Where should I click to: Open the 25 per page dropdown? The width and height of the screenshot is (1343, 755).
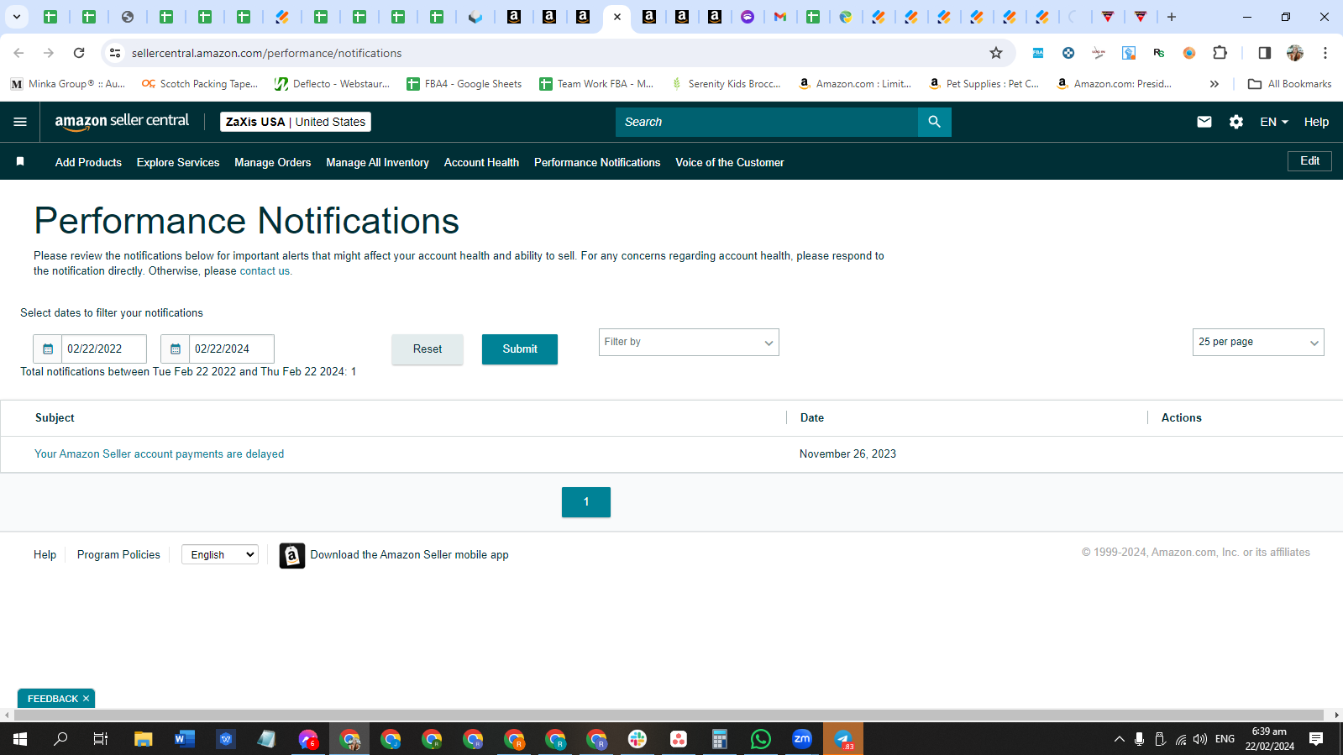(1258, 342)
